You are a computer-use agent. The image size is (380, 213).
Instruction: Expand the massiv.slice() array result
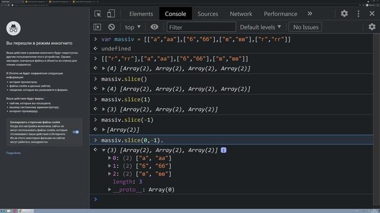tap(103, 89)
